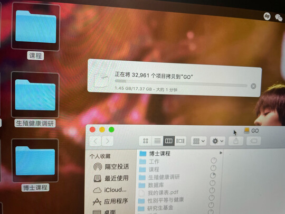Open the group-by arrangement dropdown
This screenshot has width=285, height=214.
[198, 141]
